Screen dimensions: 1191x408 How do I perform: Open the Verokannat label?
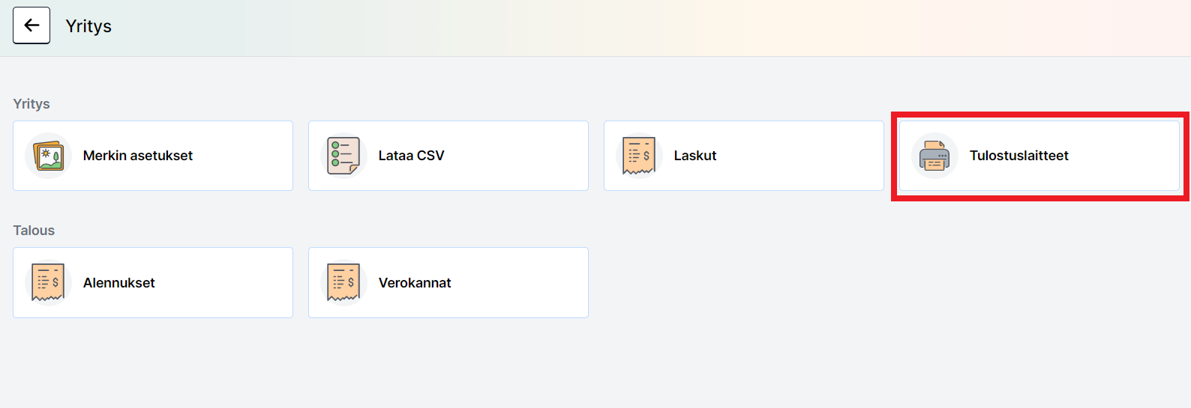pyautogui.click(x=415, y=283)
